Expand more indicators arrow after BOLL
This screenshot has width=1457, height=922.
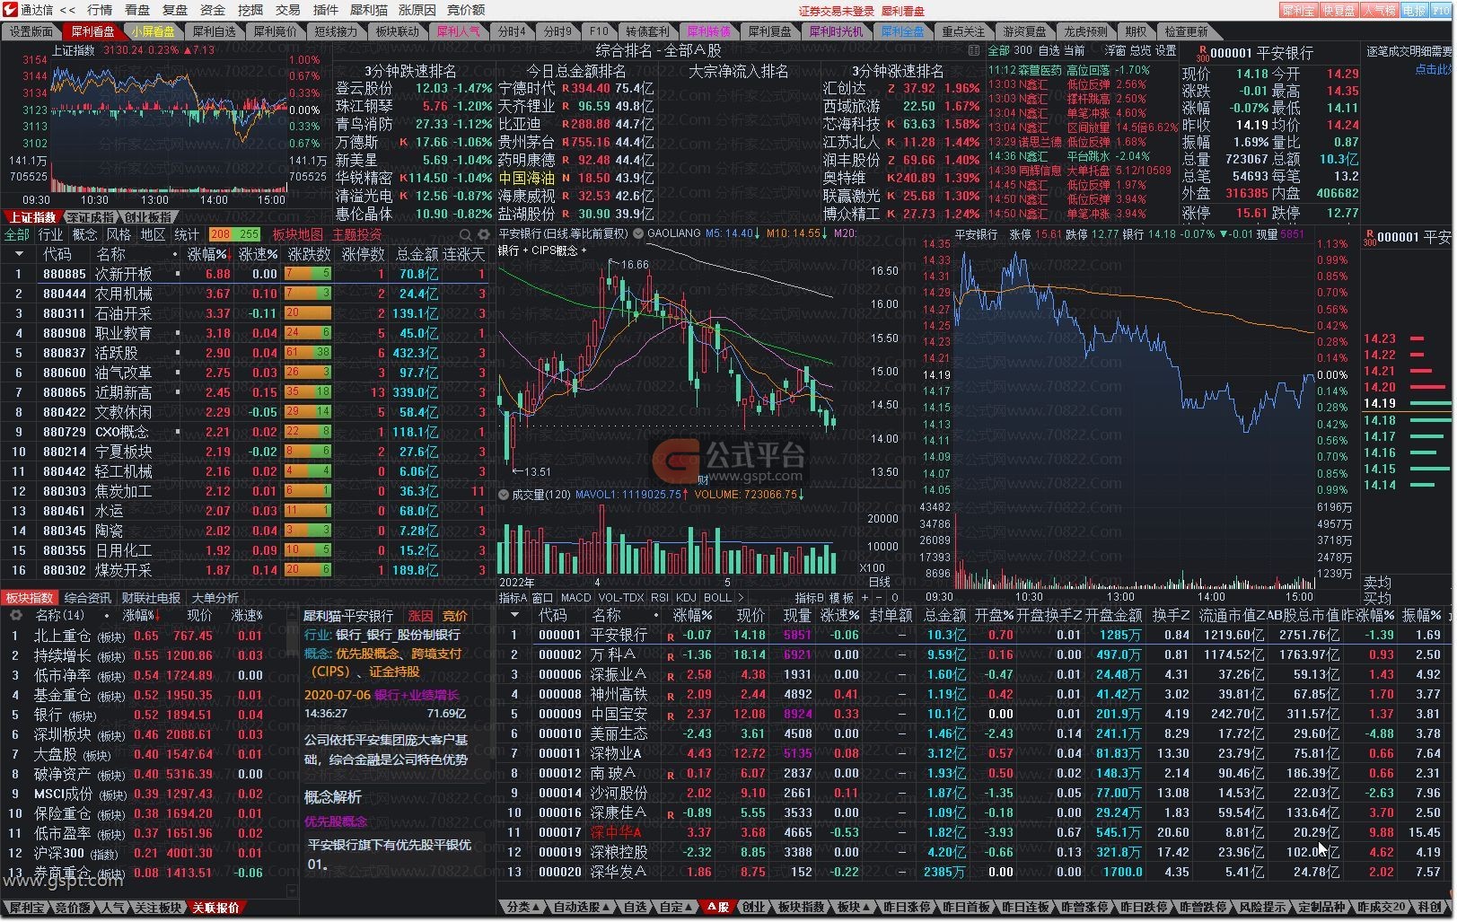tap(741, 598)
